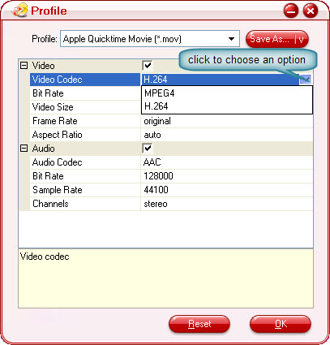Open the Video Codec dropdown arrow
The width and height of the screenshot is (330, 345).
coord(306,80)
